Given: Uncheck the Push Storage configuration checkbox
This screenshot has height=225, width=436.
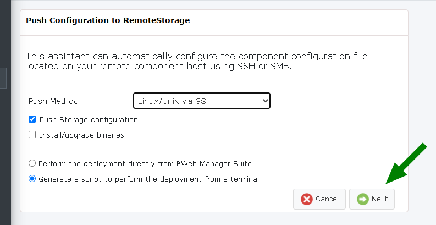Looking at the screenshot, I should coord(32,119).
